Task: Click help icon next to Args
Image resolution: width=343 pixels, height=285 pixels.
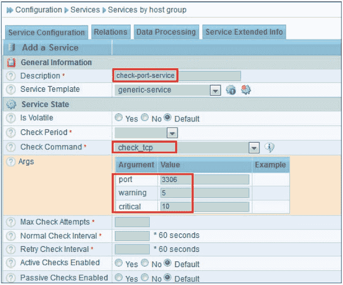Action: pyautogui.click(x=10, y=162)
